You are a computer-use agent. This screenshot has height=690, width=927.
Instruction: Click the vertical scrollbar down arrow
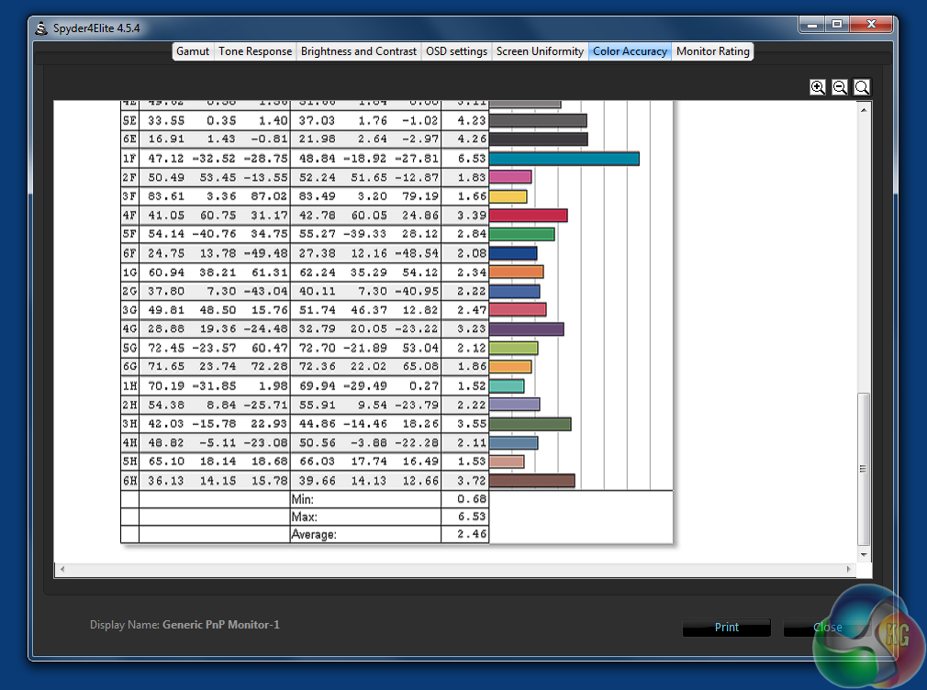864,554
